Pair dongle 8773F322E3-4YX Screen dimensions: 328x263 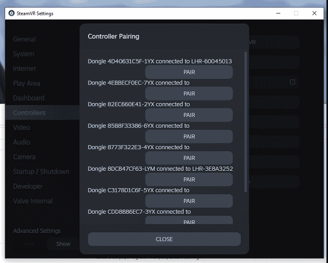(189, 158)
